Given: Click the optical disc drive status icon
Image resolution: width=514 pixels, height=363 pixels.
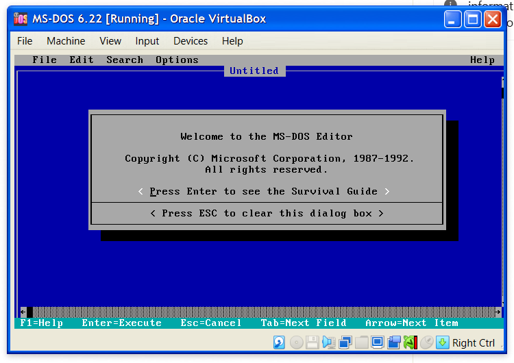Looking at the screenshot, I should point(296,342).
